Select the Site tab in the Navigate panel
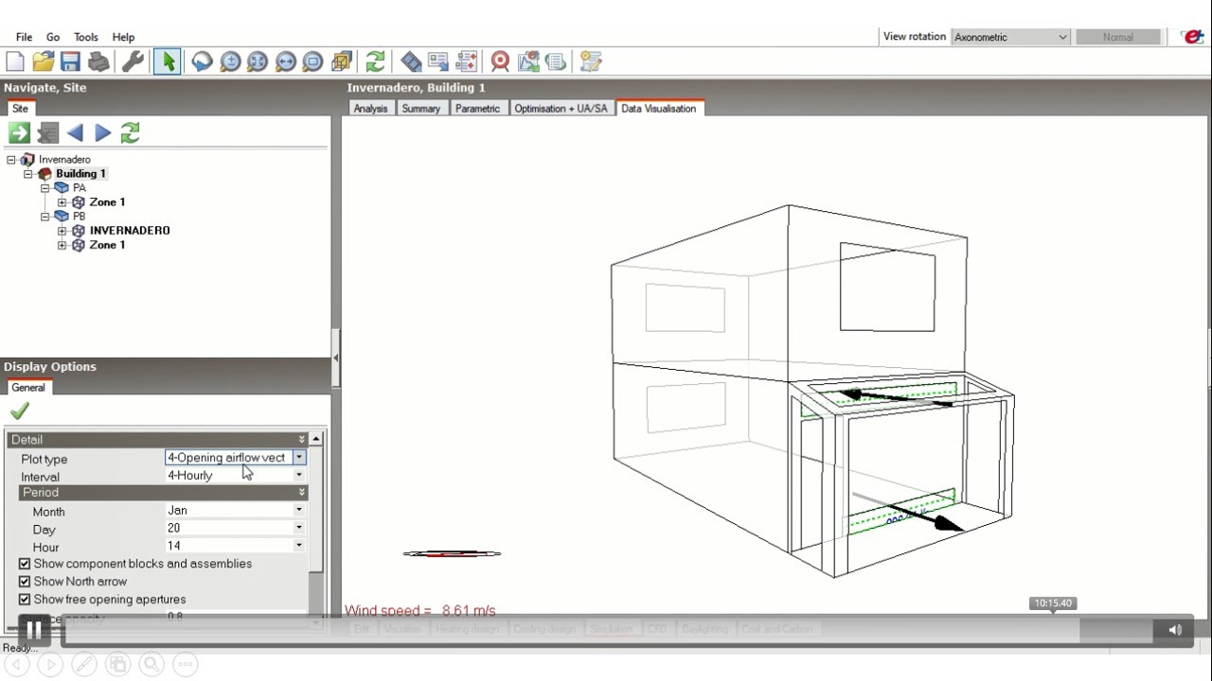This screenshot has height=681, width=1212. 20,109
